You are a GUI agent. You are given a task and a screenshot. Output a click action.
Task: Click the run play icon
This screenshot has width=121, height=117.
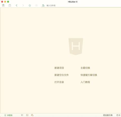[x=36, y=6]
